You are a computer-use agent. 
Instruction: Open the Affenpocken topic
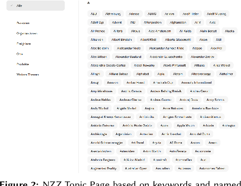(153, 22)
